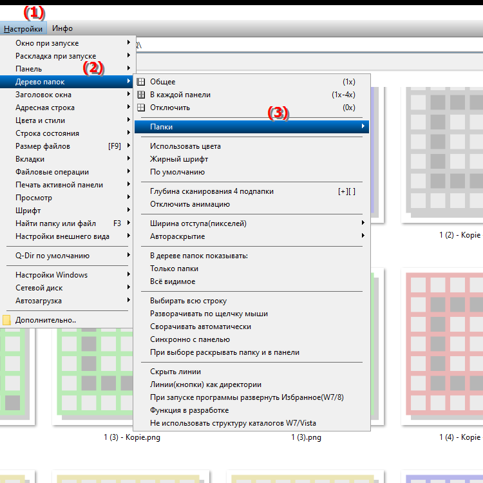This screenshot has height=483, width=483.
Task: Click the folder icon next to Дополнительно
Action: coord(6,320)
